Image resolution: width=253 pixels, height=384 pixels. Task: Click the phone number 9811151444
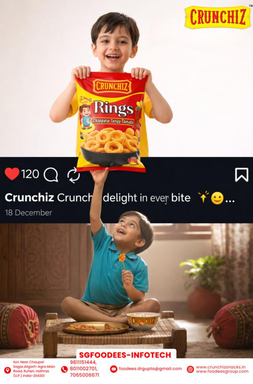[83, 362]
